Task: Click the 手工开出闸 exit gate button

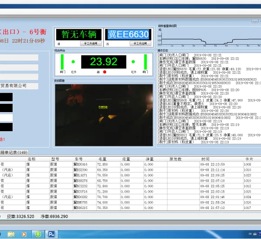Action: 141,43
